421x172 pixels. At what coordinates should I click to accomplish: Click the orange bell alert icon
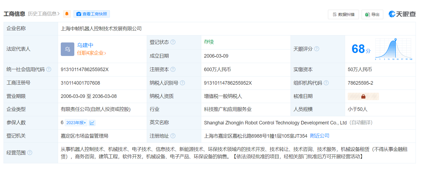(x=67, y=14)
